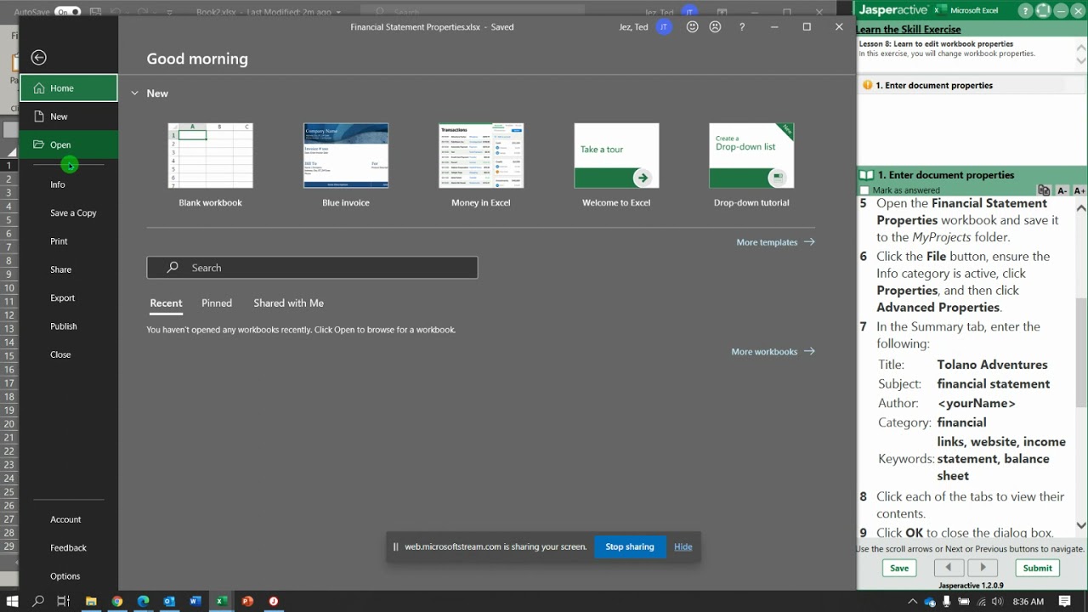
Task: Select New in the backstage sidebar
Action: click(69, 116)
